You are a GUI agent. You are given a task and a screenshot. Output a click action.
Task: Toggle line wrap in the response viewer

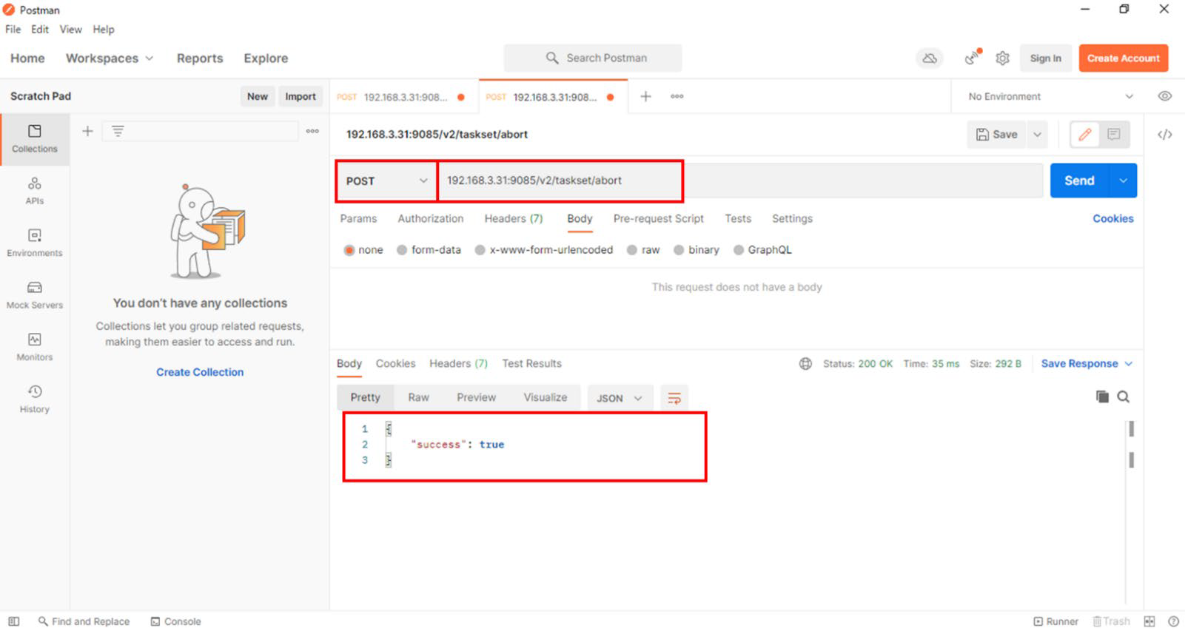tap(674, 398)
